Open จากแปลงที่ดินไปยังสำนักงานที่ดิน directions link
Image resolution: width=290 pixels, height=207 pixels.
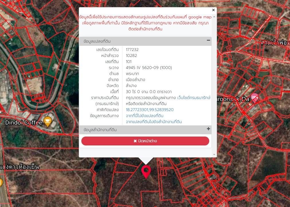coord(154,122)
